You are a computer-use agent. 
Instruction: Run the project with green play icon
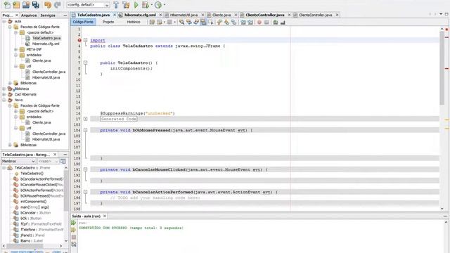click(x=136, y=5)
